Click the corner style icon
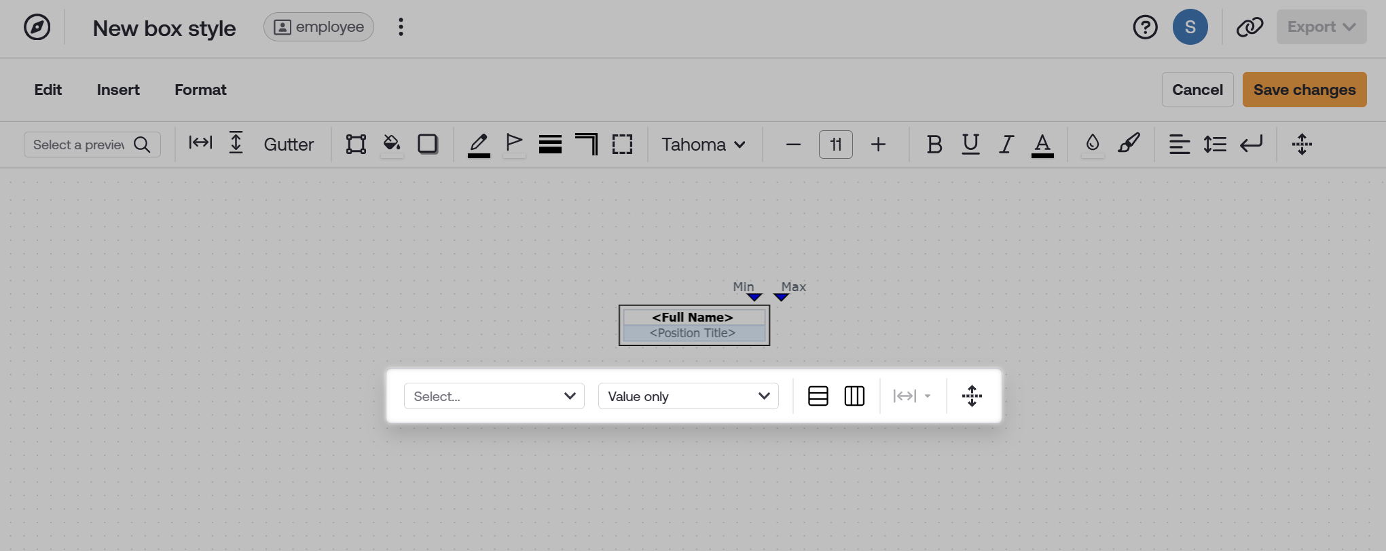Viewport: 1386px width, 551px height. point(586,145)
